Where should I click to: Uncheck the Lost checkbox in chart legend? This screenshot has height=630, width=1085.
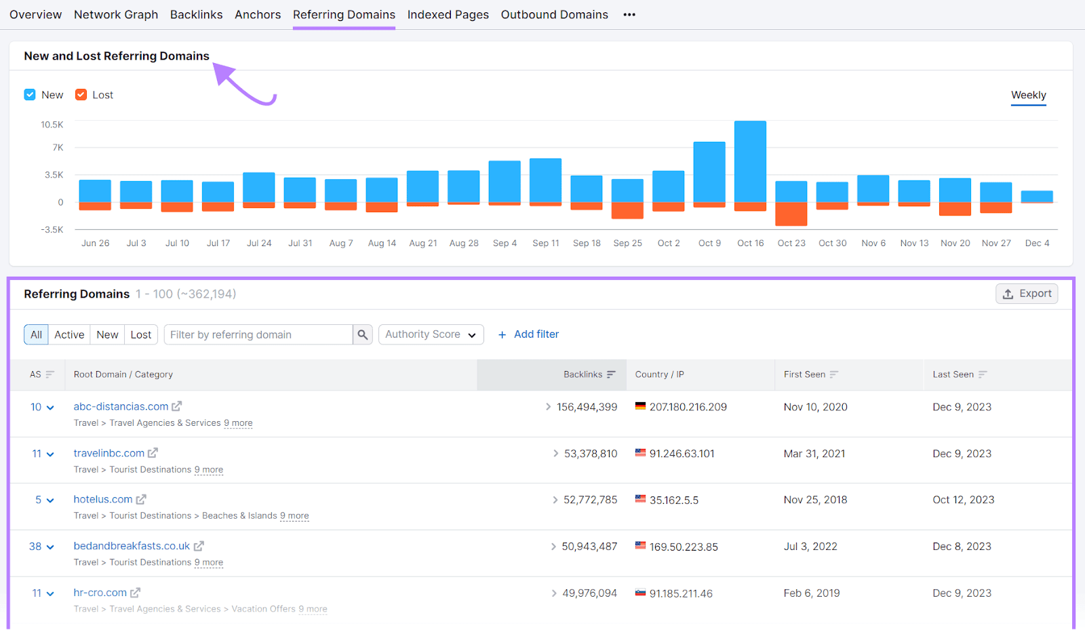[81, 95]
